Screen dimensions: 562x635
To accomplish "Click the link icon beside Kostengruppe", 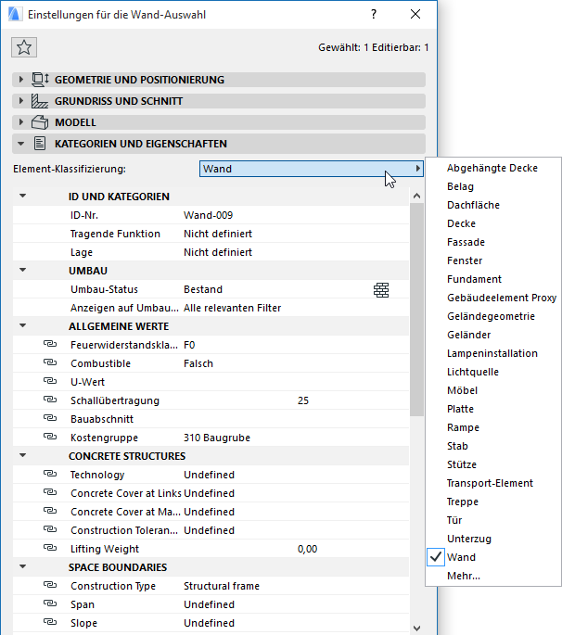I will click(x=50, y=438).
